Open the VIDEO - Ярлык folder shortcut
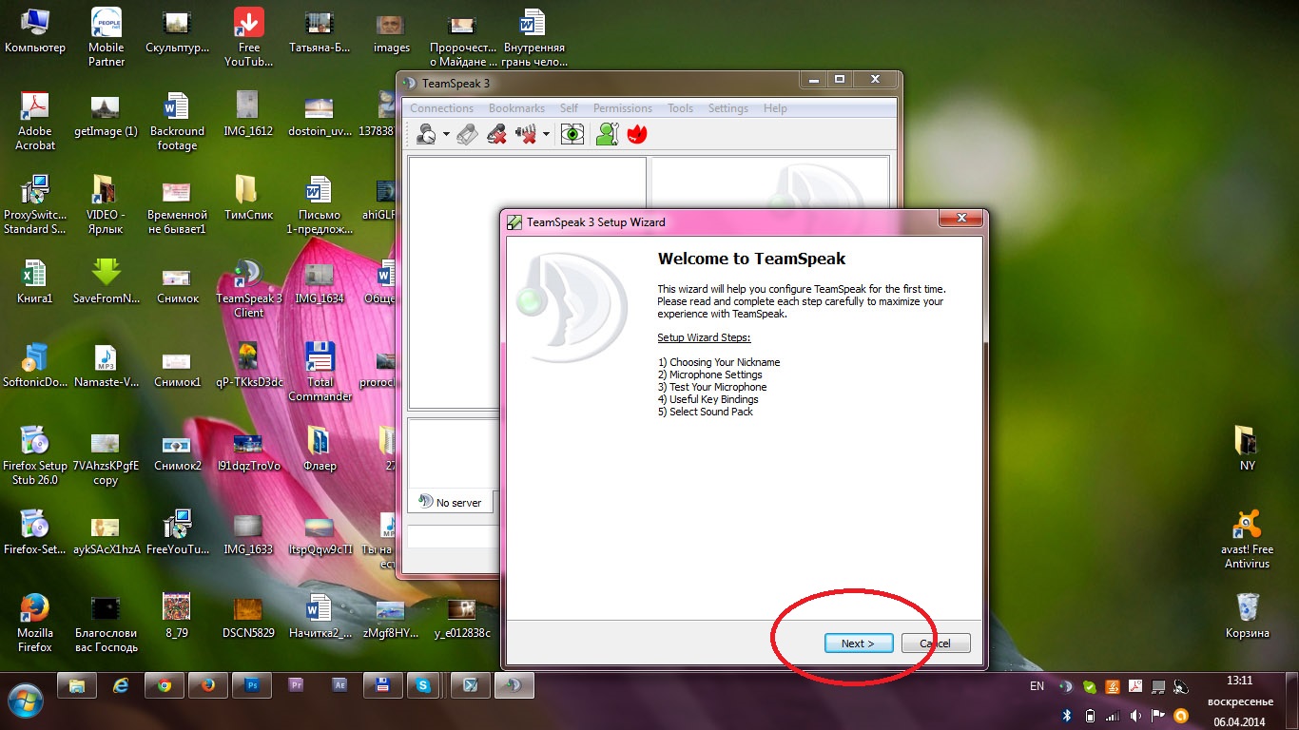 pyautogui.click(x=107, y=204)
